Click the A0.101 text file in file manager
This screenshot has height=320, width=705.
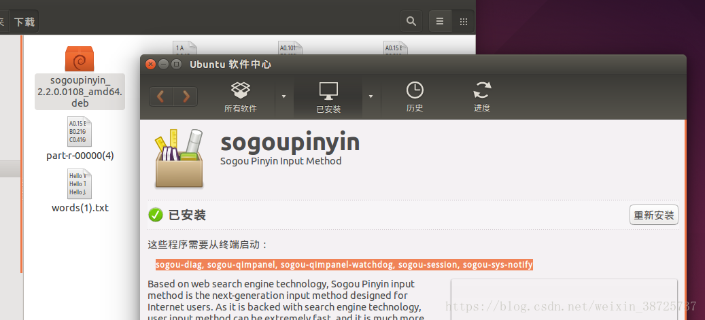point(290,48)
